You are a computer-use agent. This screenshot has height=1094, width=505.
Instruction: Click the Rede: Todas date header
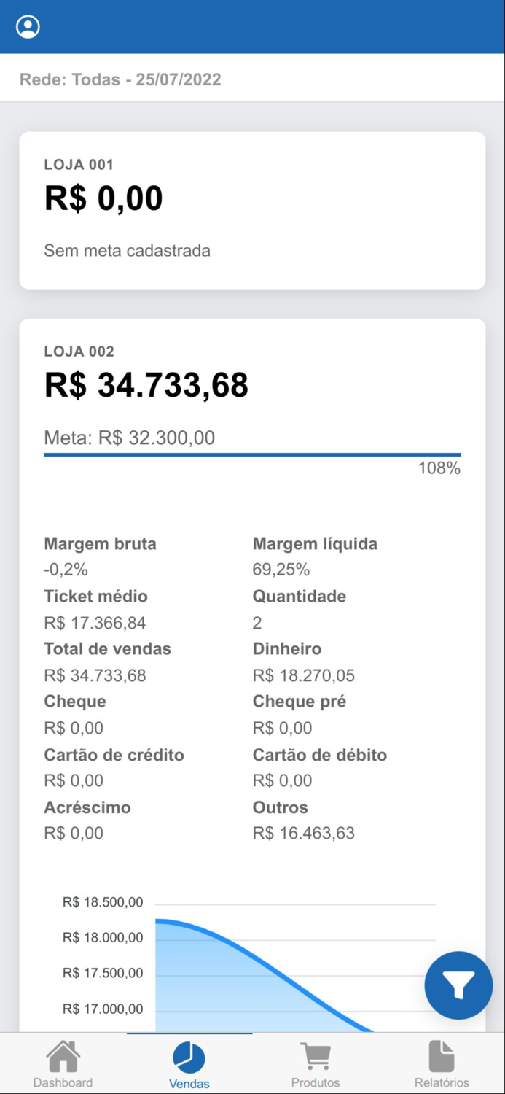pyautogui.click(x=120, y=79)
